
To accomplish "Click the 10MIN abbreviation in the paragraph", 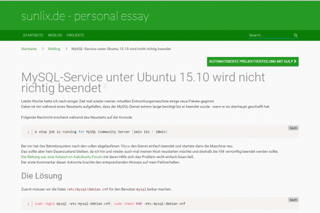I will [x=125, y=146].
